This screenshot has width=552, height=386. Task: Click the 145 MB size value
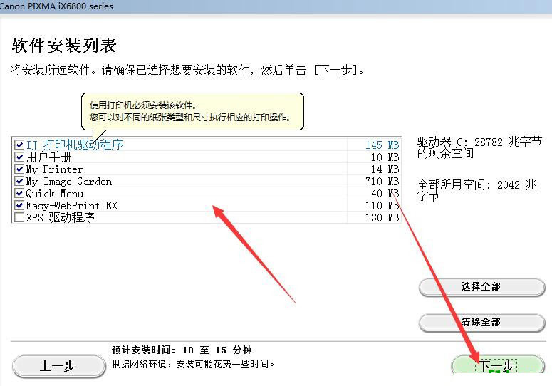point(382,145)
